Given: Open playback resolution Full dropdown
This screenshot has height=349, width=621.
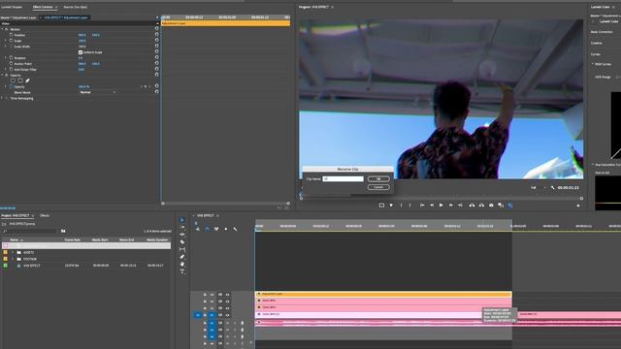Looking at the screenshot, I should click(x=538, y=187).
